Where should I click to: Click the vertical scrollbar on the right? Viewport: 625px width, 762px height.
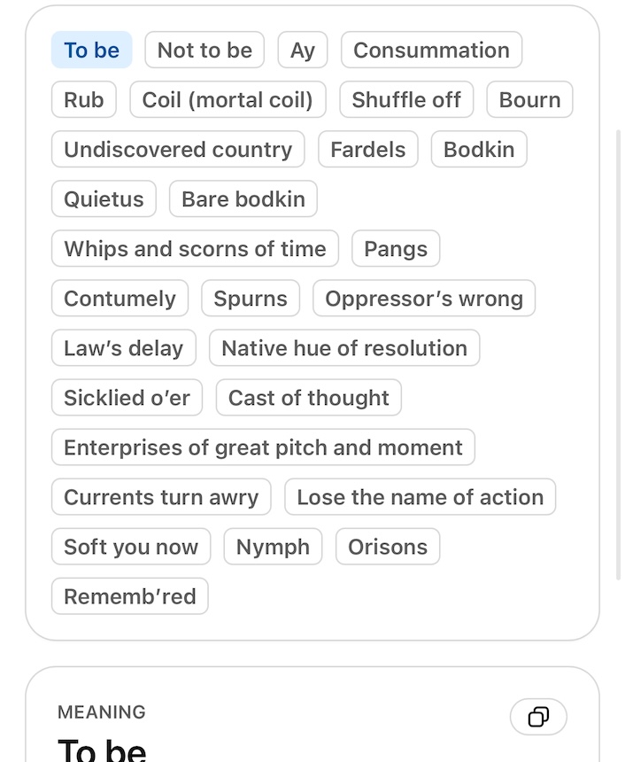tap(618, 354)
